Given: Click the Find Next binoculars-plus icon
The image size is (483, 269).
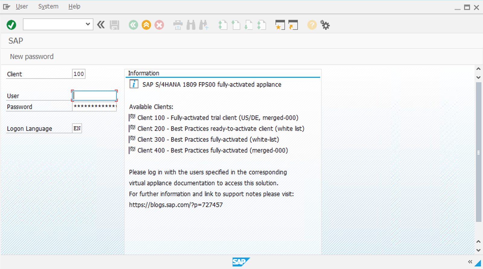Looking at the screenshot, I should (204, 25).
